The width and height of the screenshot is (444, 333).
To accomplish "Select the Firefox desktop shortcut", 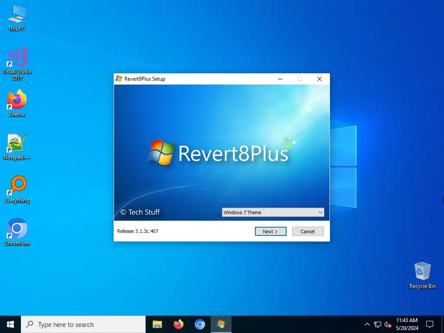I will tap(17, 103).
